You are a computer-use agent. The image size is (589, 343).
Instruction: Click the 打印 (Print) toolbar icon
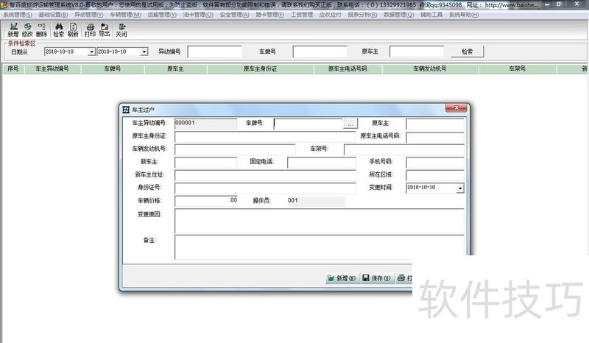click(90, 30)
